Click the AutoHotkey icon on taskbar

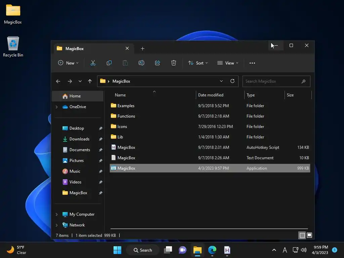227,250
